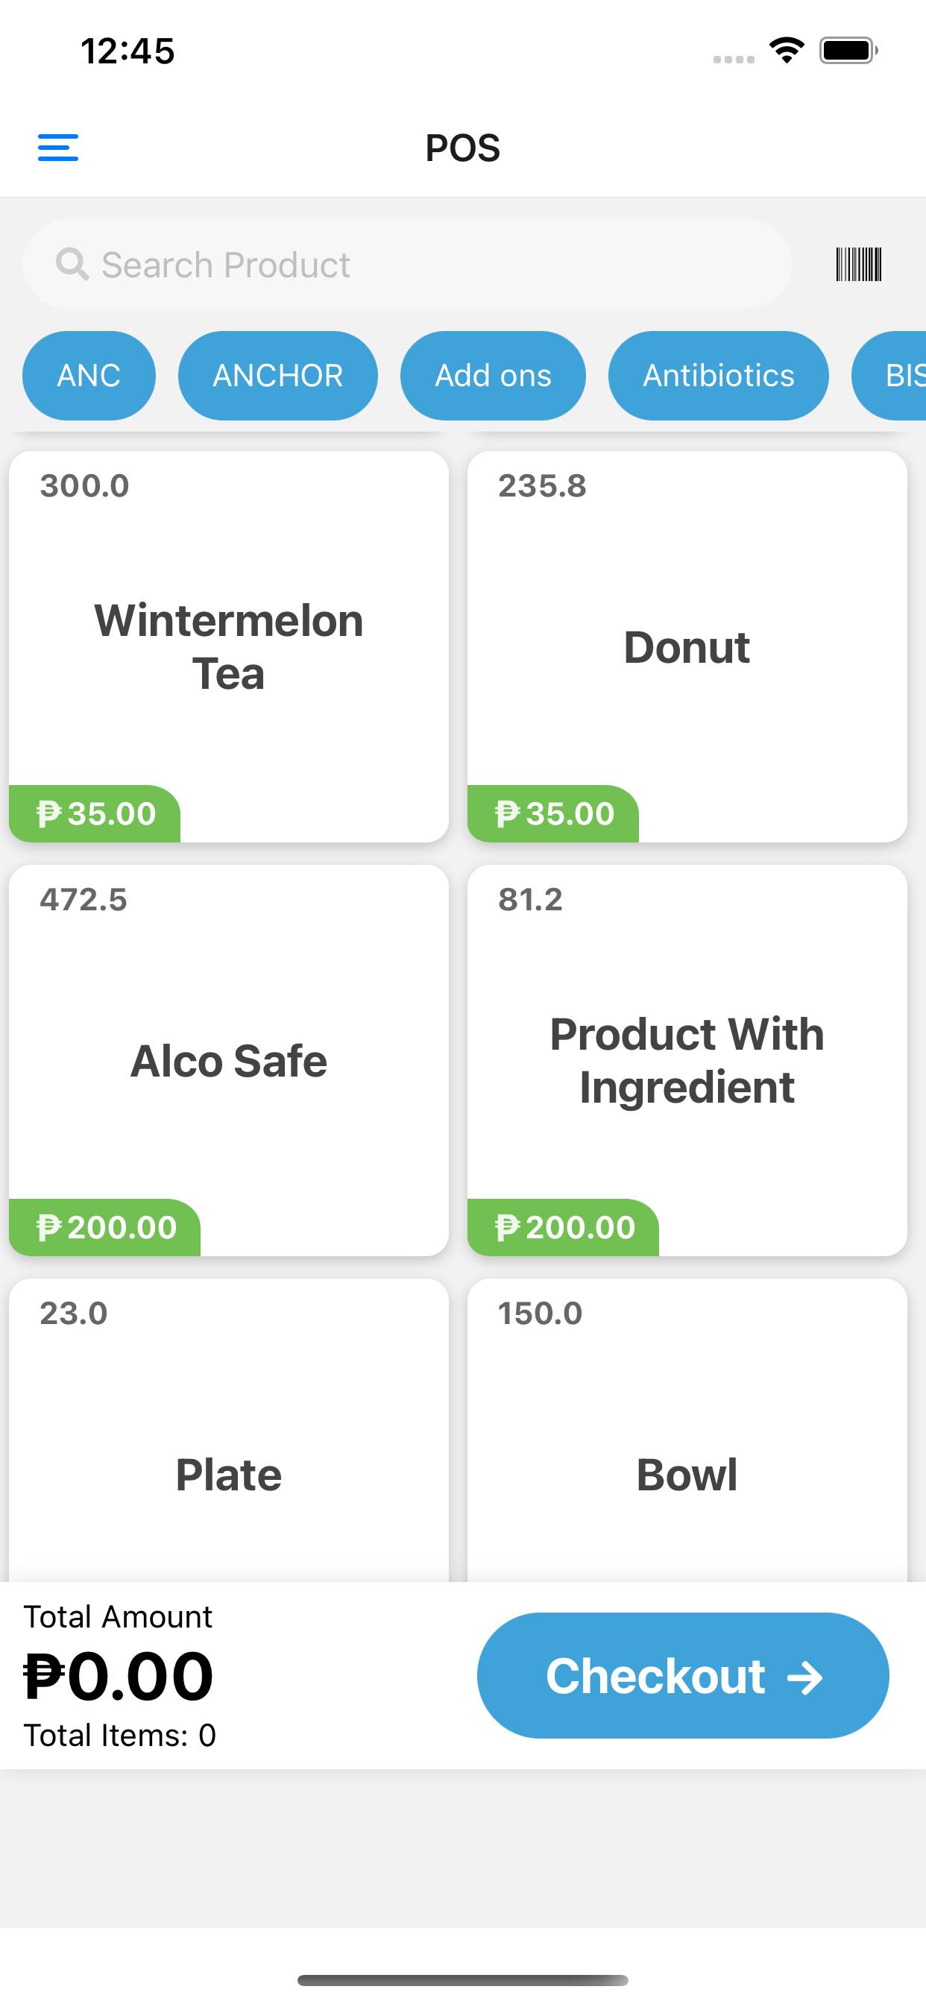Select the Bowl product card

[x=687, y=1431]
